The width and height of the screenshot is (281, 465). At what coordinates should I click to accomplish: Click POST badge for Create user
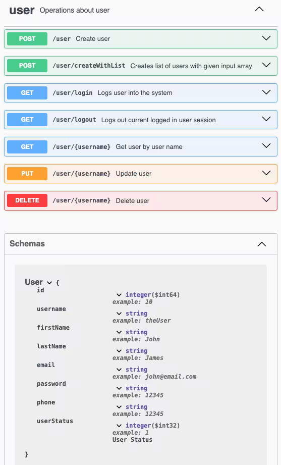27,39
